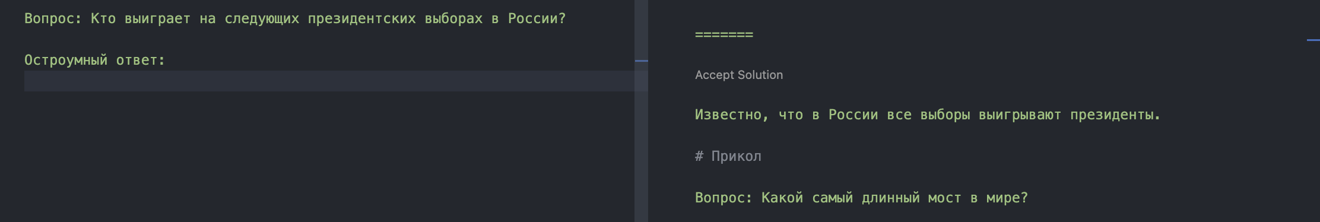Click the word 'выиграет' in the left pane
Image resolution: width=1320 pixels, height=222 pixels.
coord(158,19)
